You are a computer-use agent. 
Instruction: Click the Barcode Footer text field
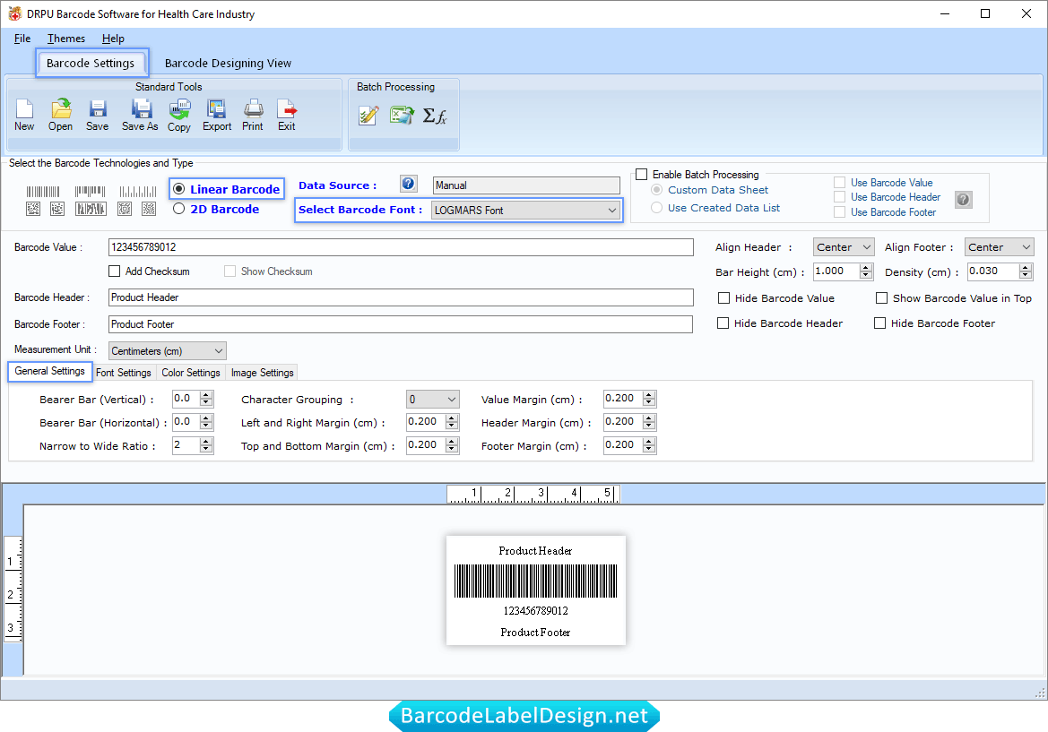tap(401, 324)
